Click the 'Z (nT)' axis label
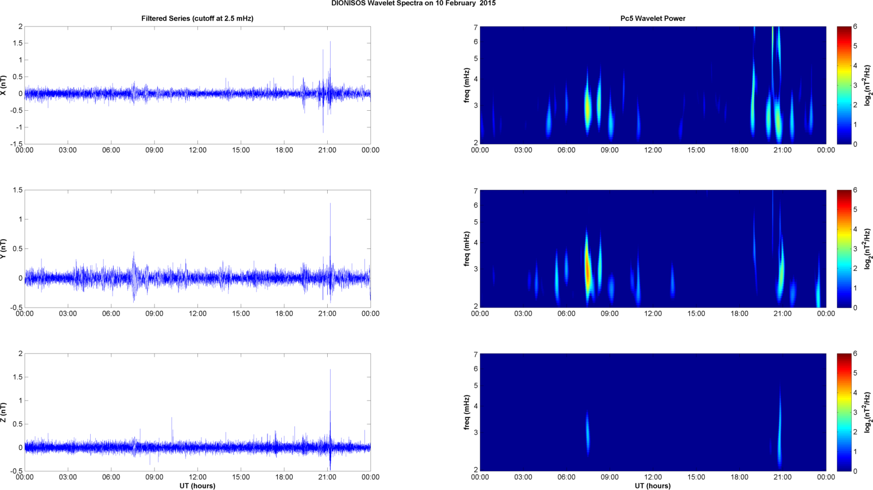873x490 pixels. [3, 412]
